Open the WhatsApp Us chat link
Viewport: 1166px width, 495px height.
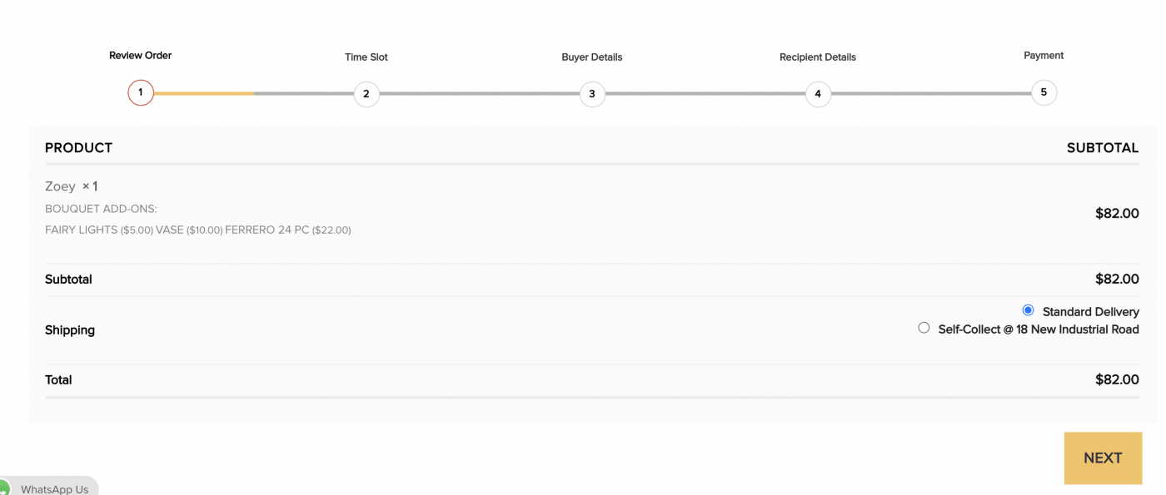pyautogui.click(x=54, y=489)
